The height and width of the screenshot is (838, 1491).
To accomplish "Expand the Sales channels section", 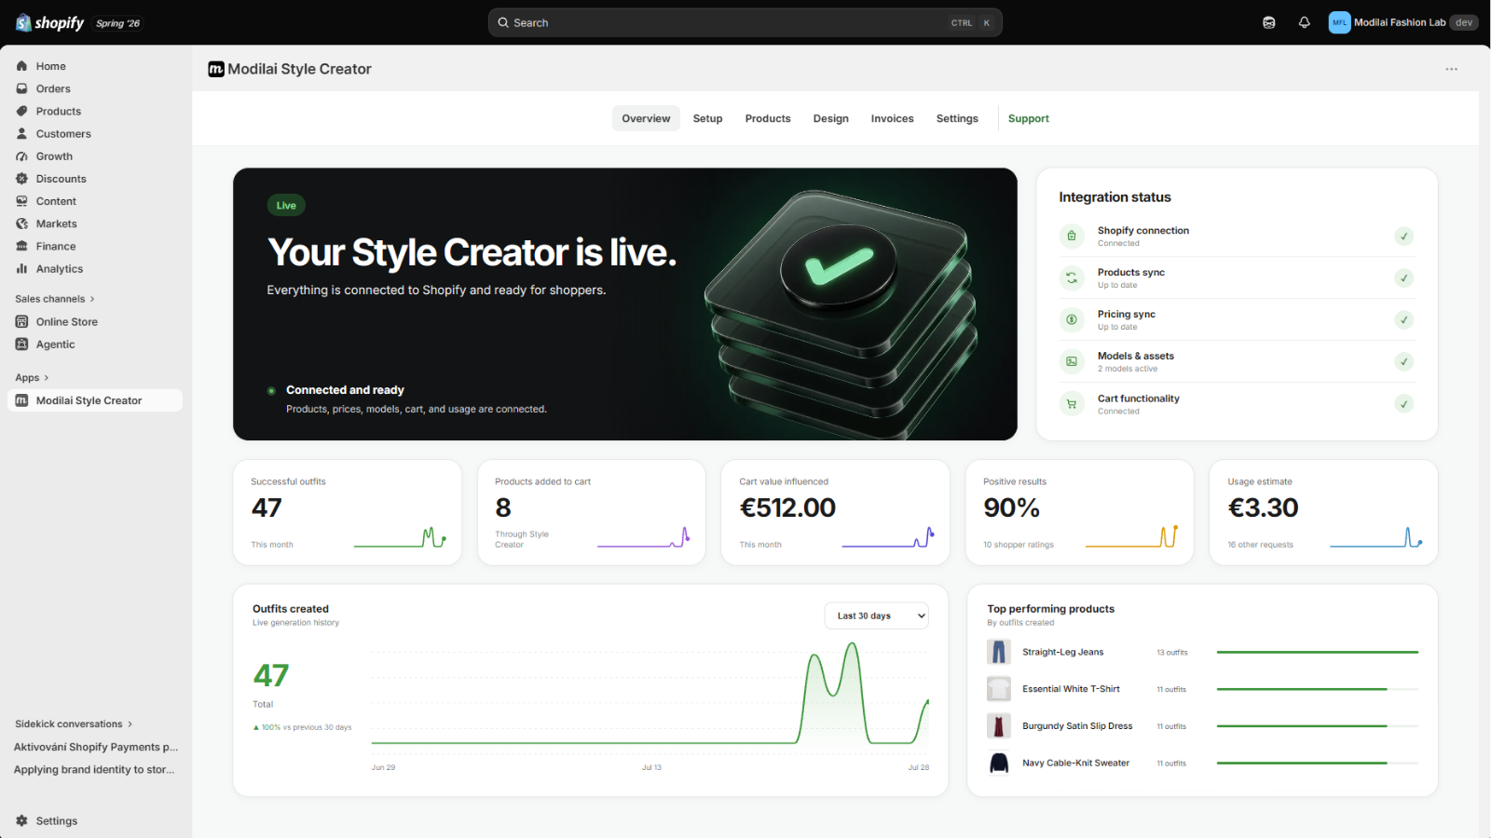I will (55, 299).
